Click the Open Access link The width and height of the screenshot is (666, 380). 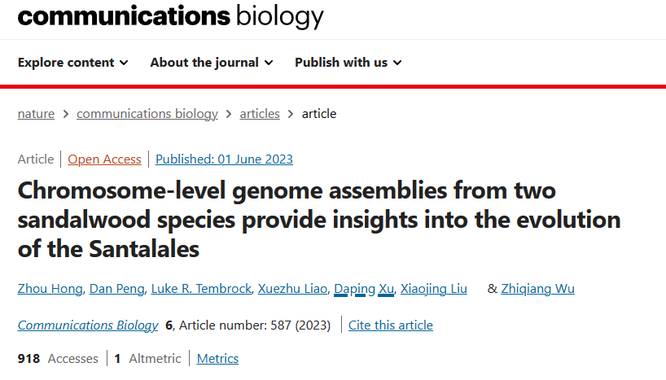pos(104,159)
